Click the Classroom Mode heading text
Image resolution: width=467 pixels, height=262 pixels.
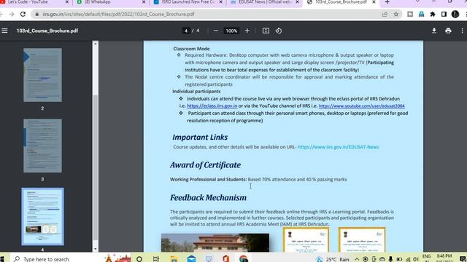tap(191, 49)
